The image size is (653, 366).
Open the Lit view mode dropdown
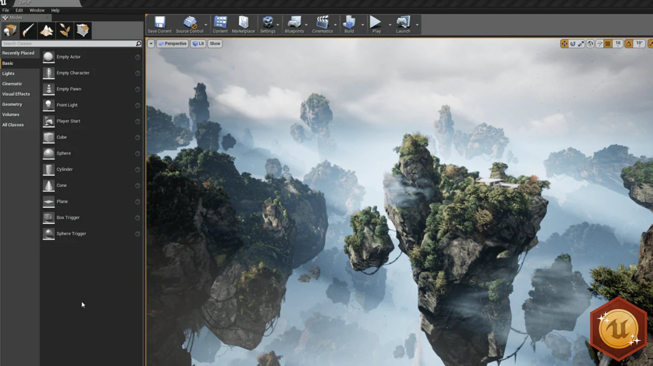[198, 43]
